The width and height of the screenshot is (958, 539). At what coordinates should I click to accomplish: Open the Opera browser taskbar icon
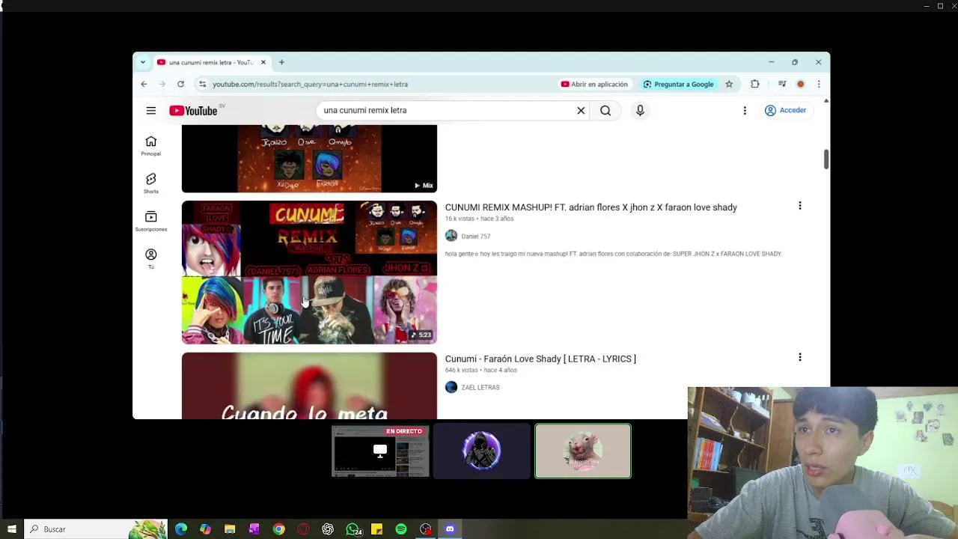pos(303,529)
